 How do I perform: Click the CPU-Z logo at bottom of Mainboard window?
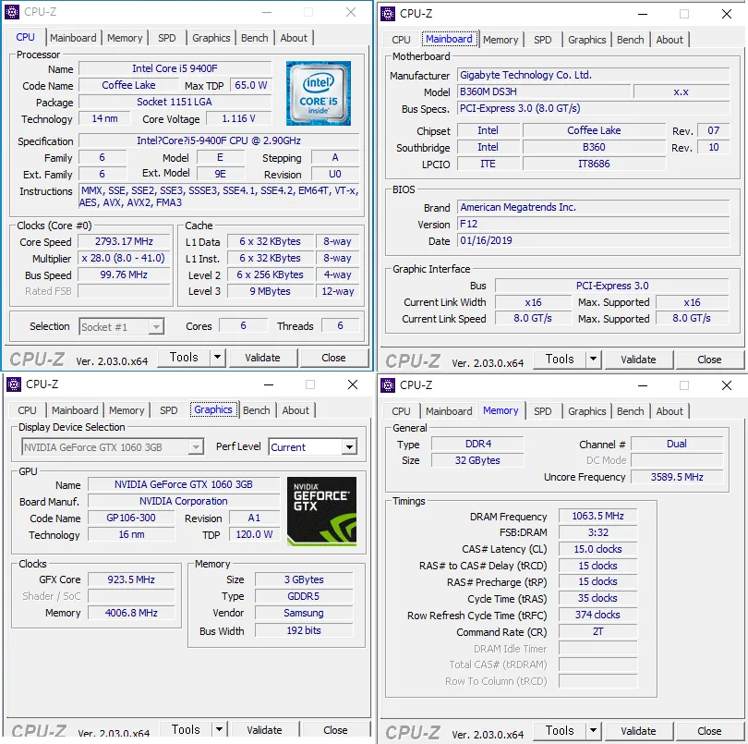point(413,359)
